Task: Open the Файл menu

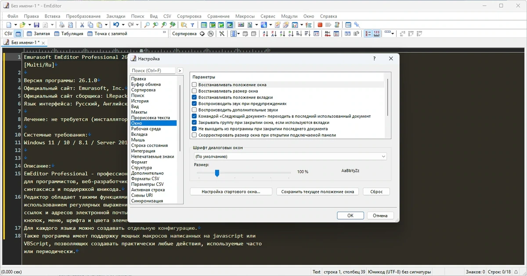Action: tap(13, 16)
